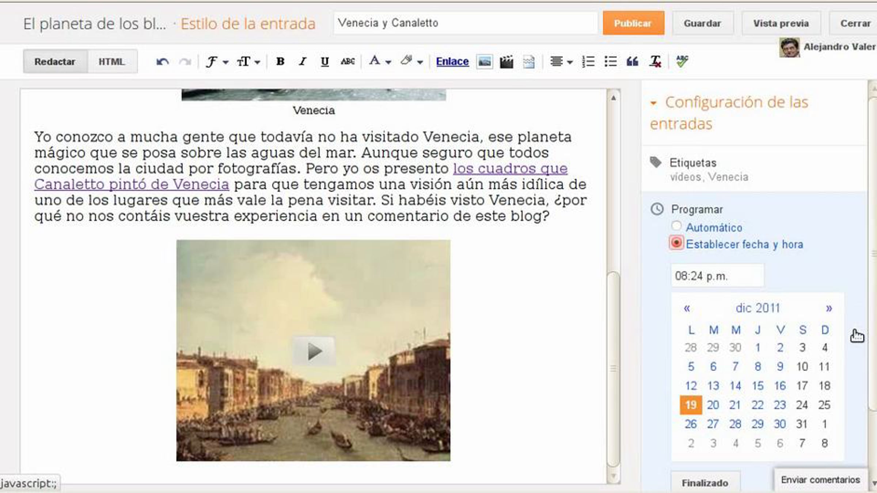
Task: Click the Alejandro Valer account name
Action: tap(840, 47)
